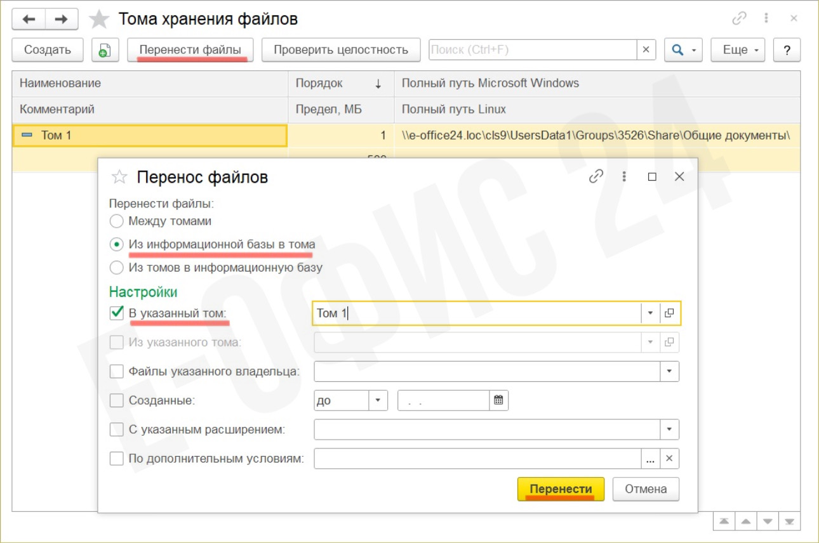
Task: Add window to favorites star icon
Action: click(99, 20)
